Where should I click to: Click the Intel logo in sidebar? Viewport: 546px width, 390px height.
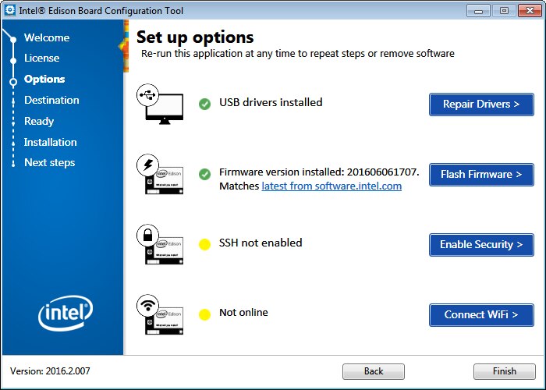coord(65,314)
